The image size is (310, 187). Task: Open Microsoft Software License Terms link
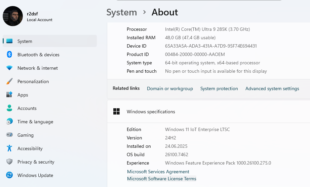pos(161,179)
